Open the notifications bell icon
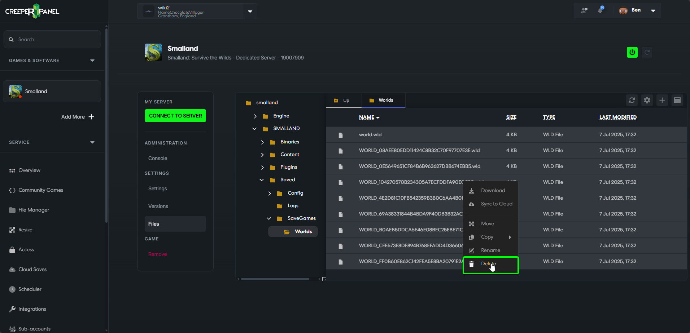This screenshot has width=690, height=333. tap(600, 10)
